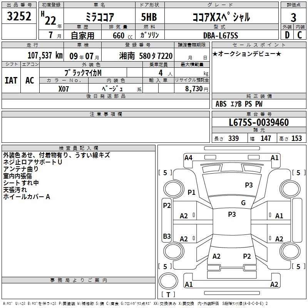Click the B3 damage mark on car diagram
Viewport: 308px width, 308px height.
[x=167, y=236]
